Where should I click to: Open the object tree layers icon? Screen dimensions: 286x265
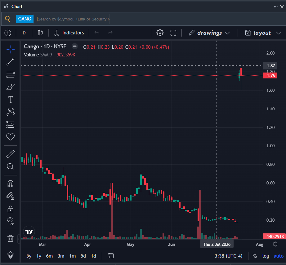pyautogui.click(x=11, y=255)
